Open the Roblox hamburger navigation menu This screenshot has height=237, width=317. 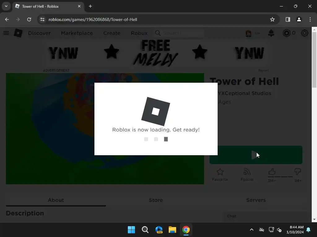(6, 33)
